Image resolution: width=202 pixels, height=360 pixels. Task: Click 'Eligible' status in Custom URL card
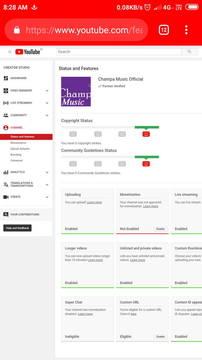point(126,337)
